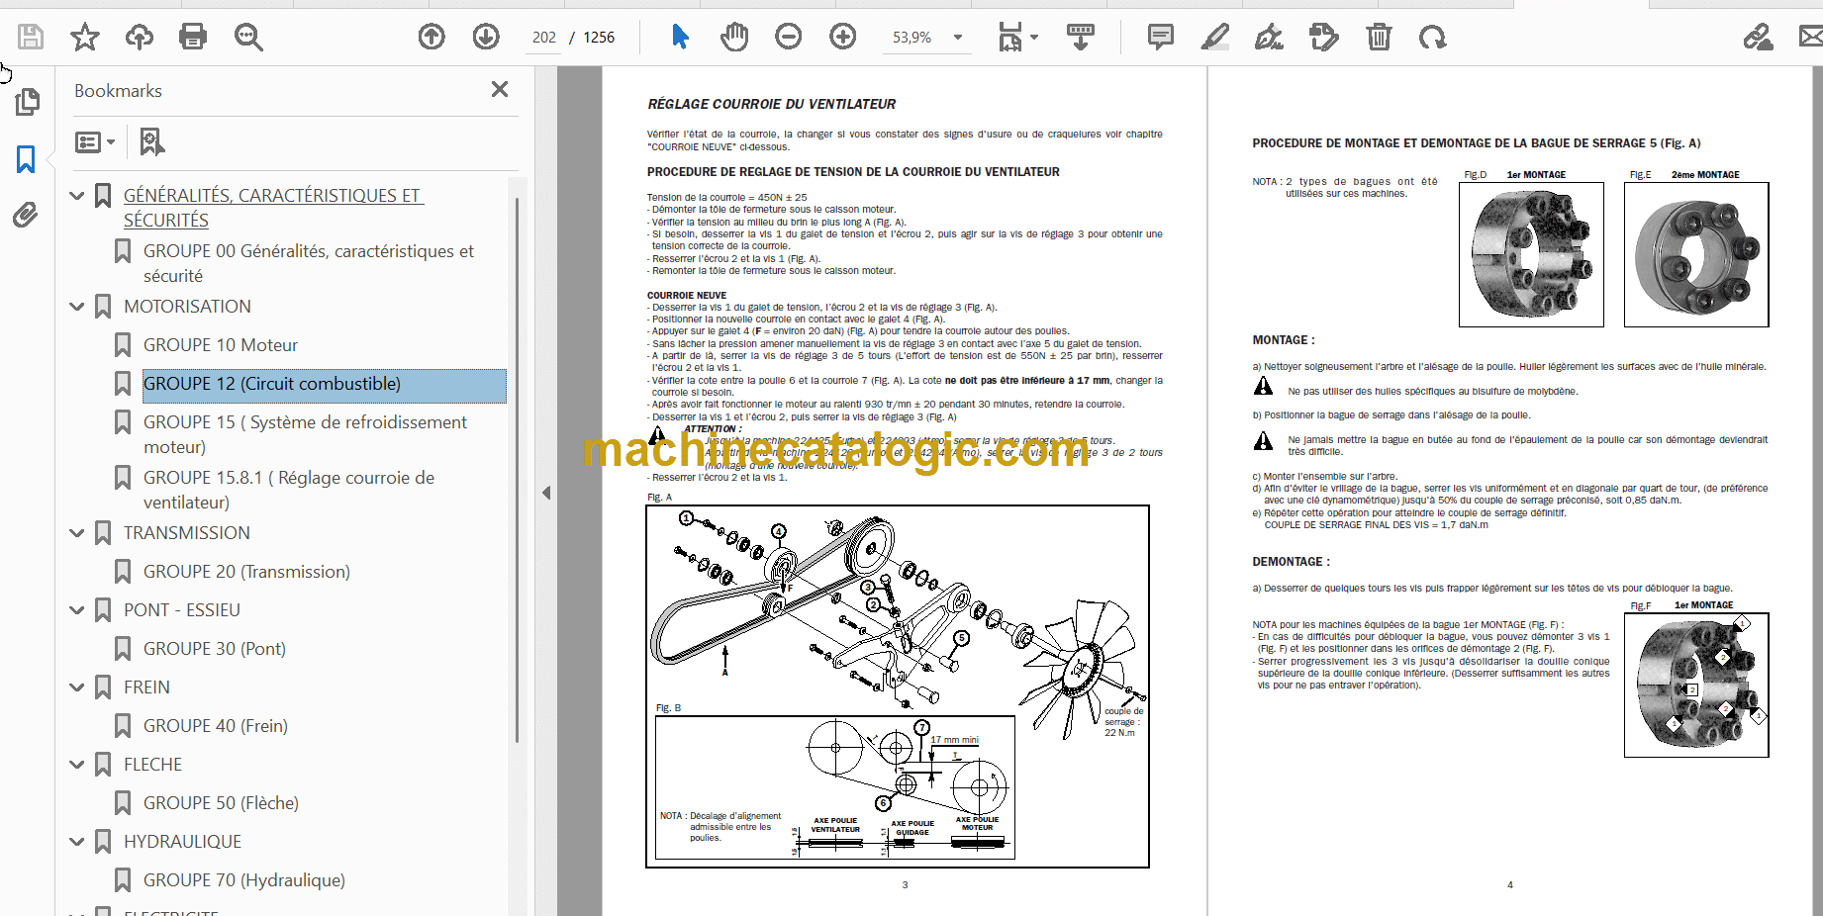Select the hand pan tool
This screenshot has height=916, width=1823.
tap(734, 38)
